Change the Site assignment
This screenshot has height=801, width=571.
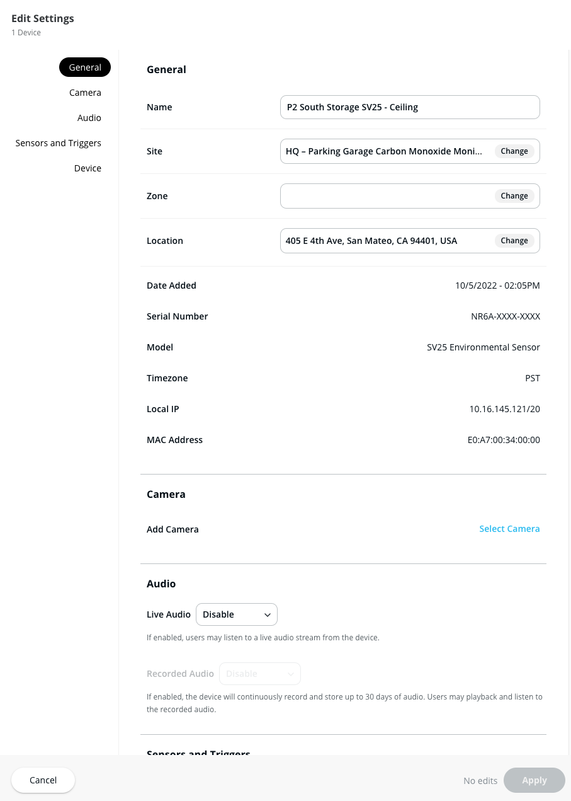click(x=514, y=151)
